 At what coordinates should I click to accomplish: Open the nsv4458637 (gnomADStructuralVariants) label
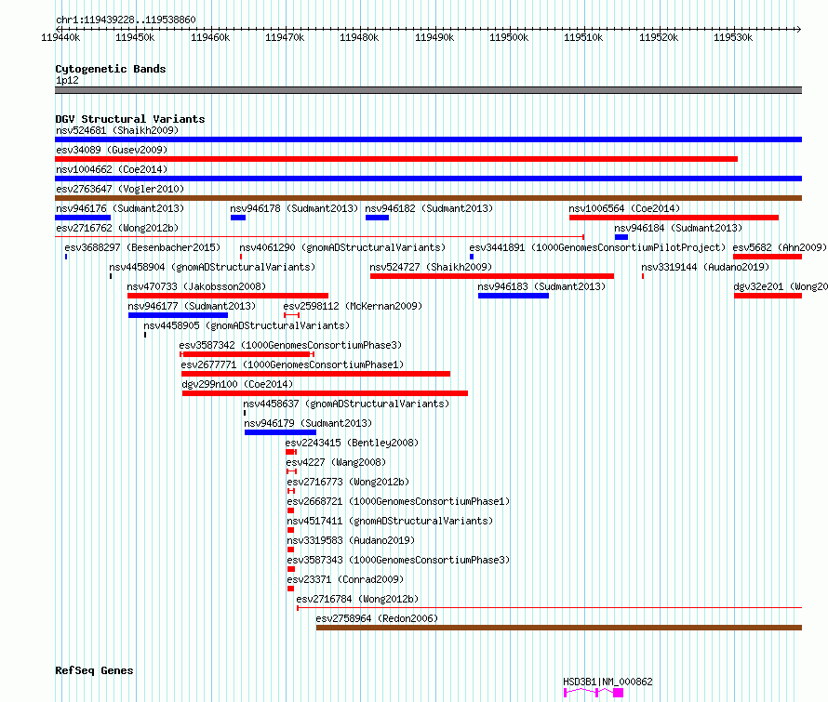(346, 404)
